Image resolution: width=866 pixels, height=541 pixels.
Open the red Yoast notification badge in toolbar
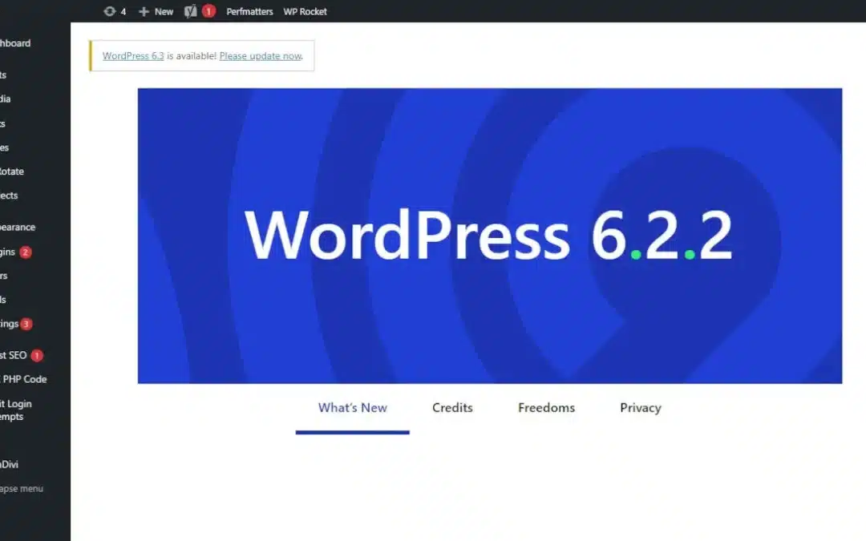tap(208, 11)
